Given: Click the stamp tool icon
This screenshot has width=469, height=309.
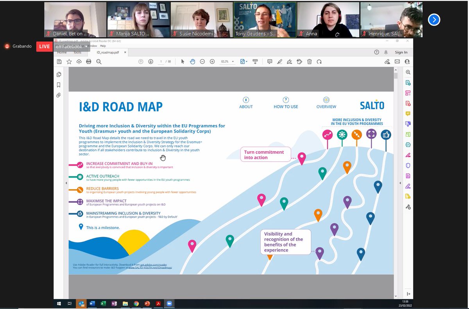Looking at the screenshot, I should tap(299, 61).
